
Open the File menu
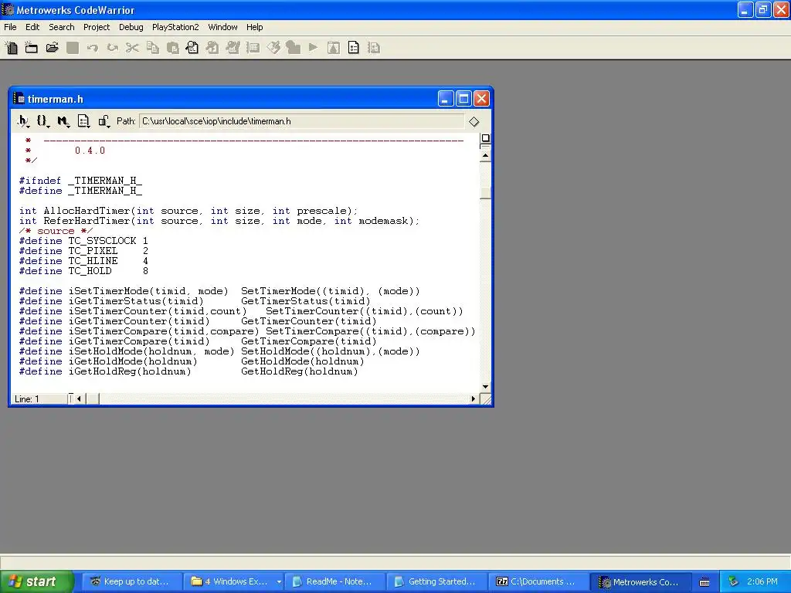coord(10,27)
